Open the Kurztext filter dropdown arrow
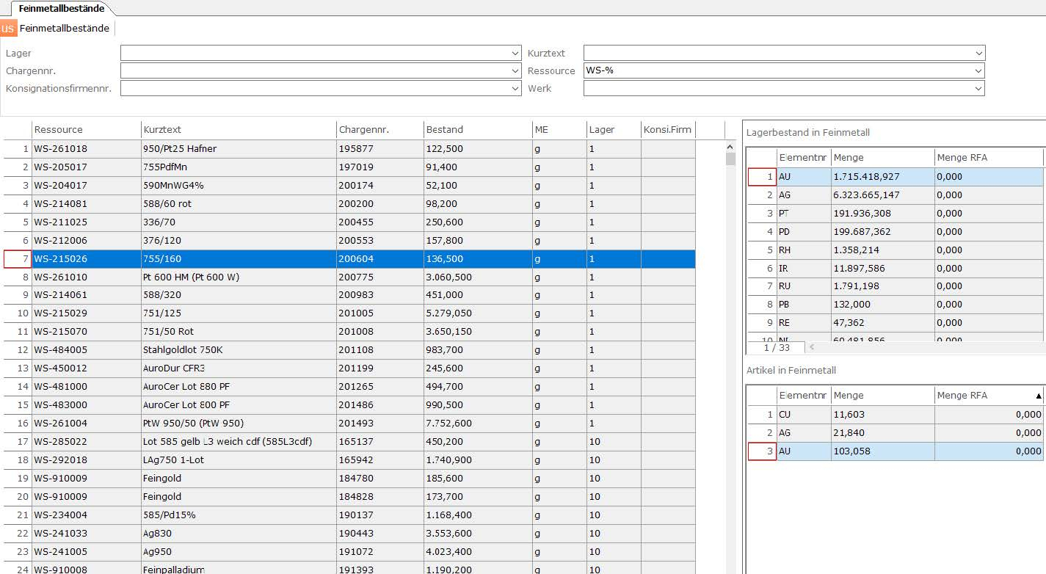 click(x=978, y=54)
